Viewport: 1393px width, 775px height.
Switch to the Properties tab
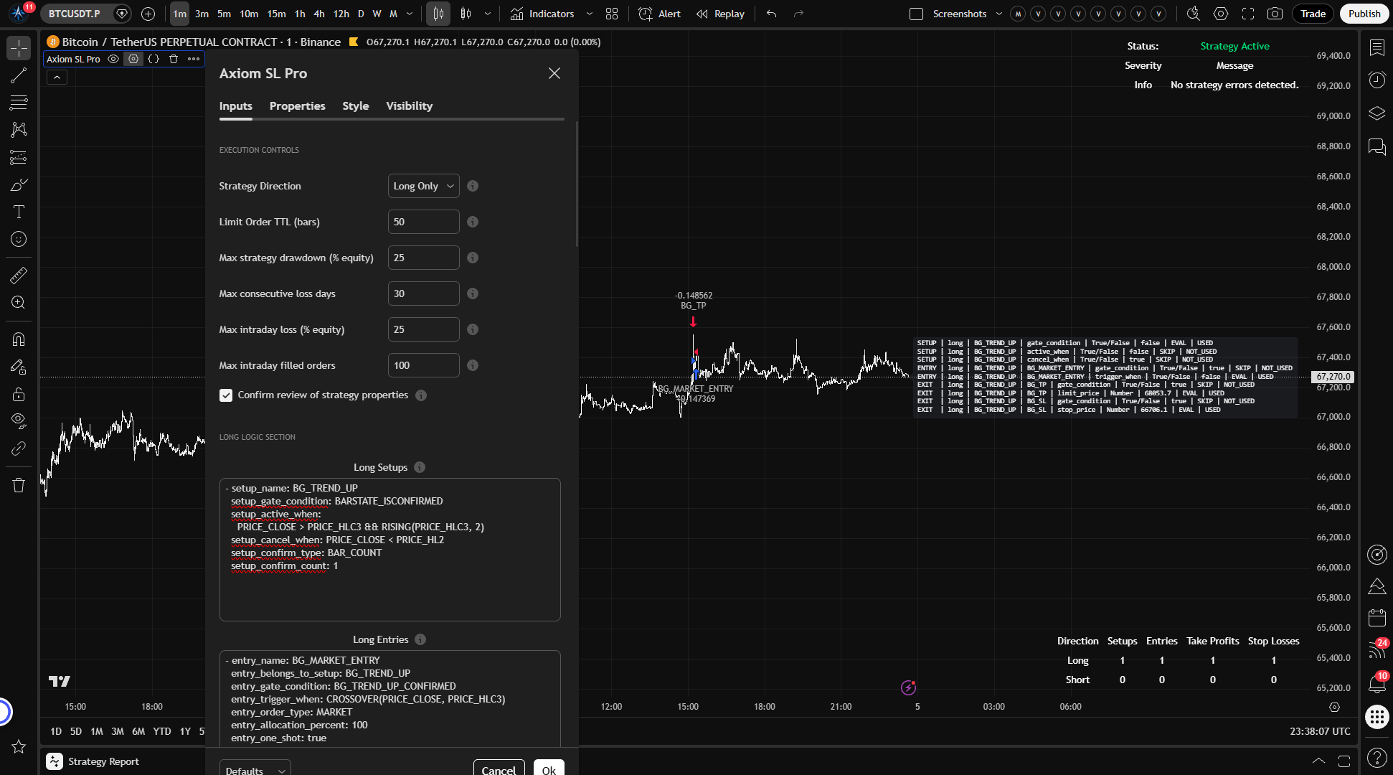(297, 105)
